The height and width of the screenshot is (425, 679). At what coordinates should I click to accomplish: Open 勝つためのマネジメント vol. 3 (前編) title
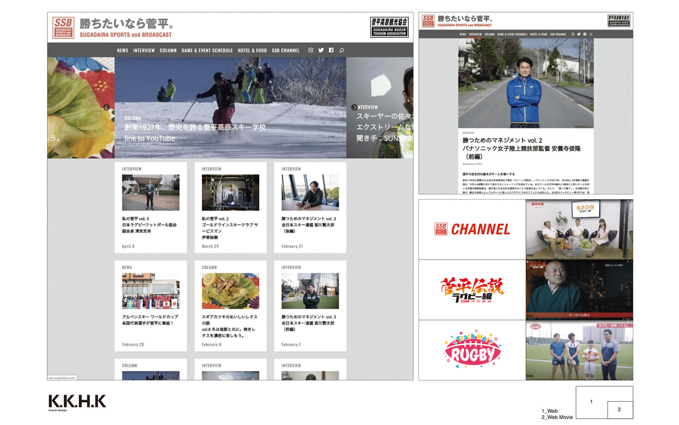click(309, 323)
